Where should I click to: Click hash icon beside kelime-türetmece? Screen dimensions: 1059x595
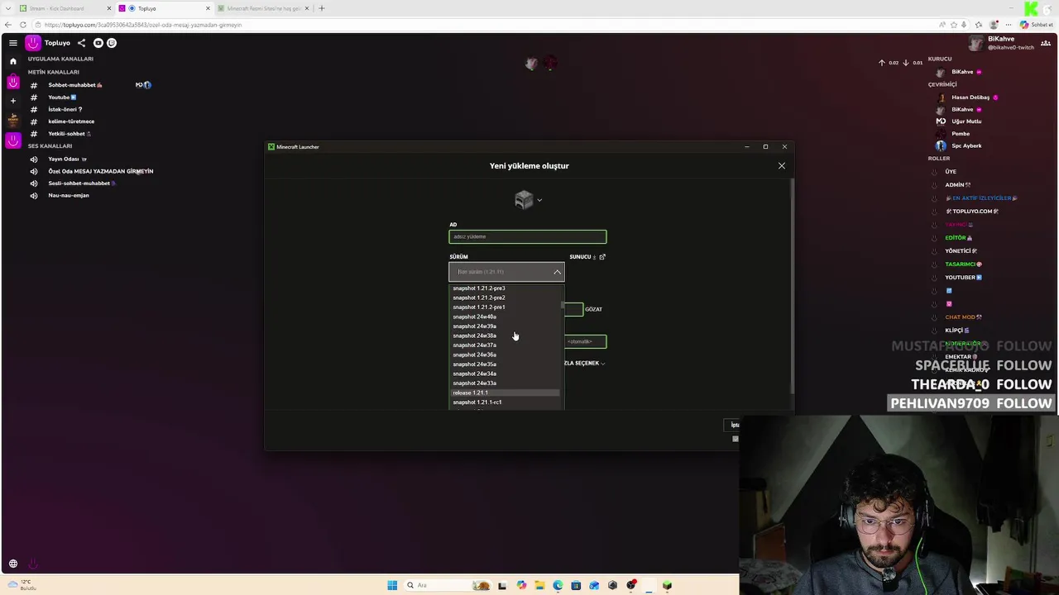(34, 121)
